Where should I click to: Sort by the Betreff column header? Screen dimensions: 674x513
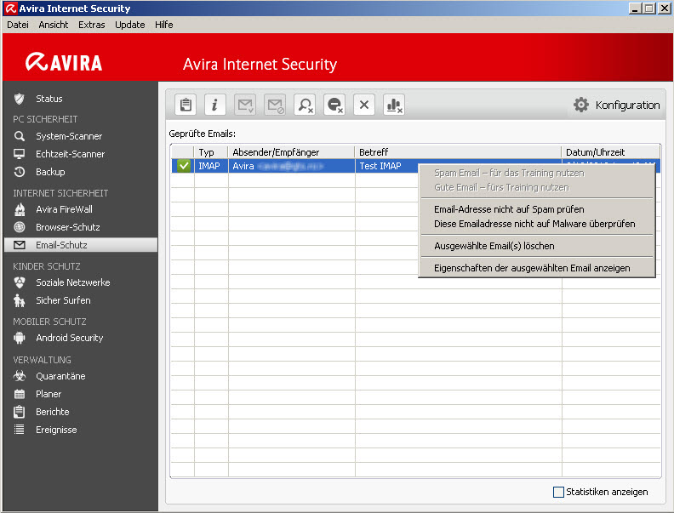pyautogui.click(x=458, y=152)
